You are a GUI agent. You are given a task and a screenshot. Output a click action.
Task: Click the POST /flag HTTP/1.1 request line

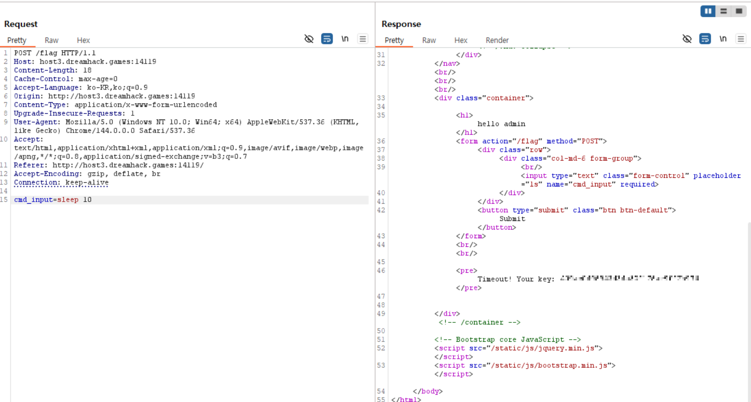click(55, 53)
